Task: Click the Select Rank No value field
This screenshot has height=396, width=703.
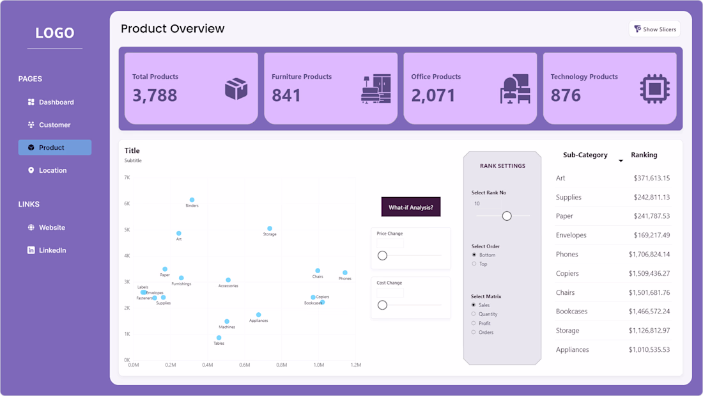Action: pos(487,203)
